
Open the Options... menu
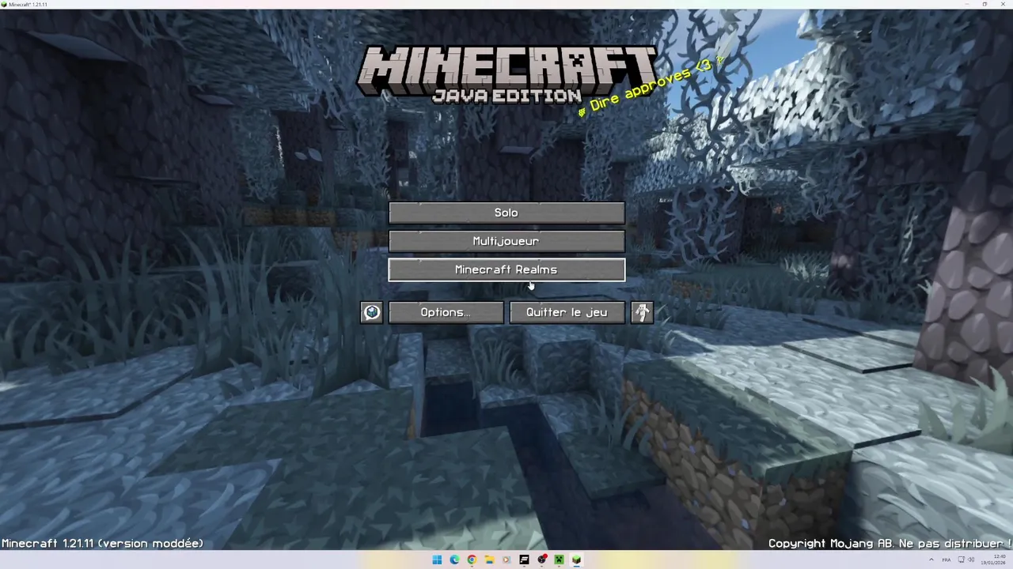coord(446,312)
